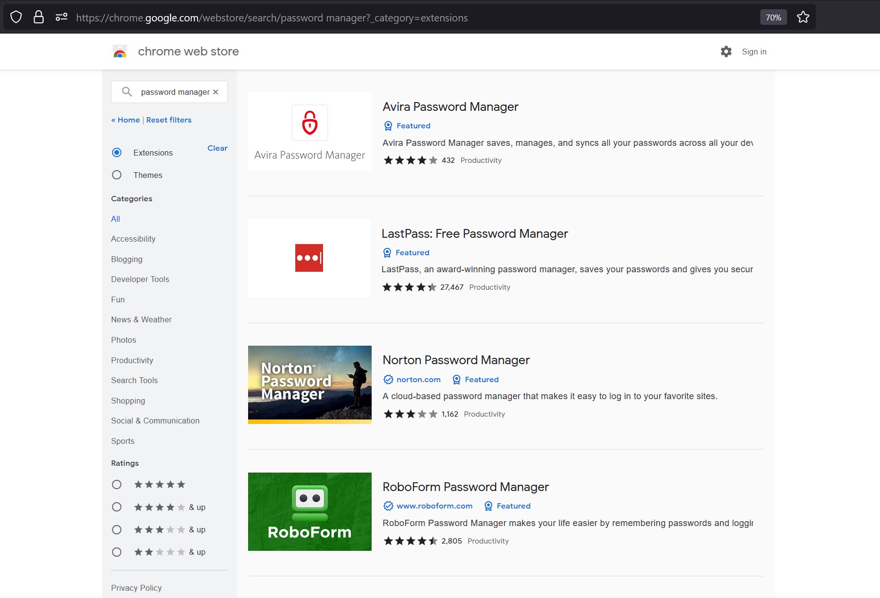This screenshot has height=598, width=880.
Task: Open the tracking protection settings in the address bar
Action: tap(61, 17)
